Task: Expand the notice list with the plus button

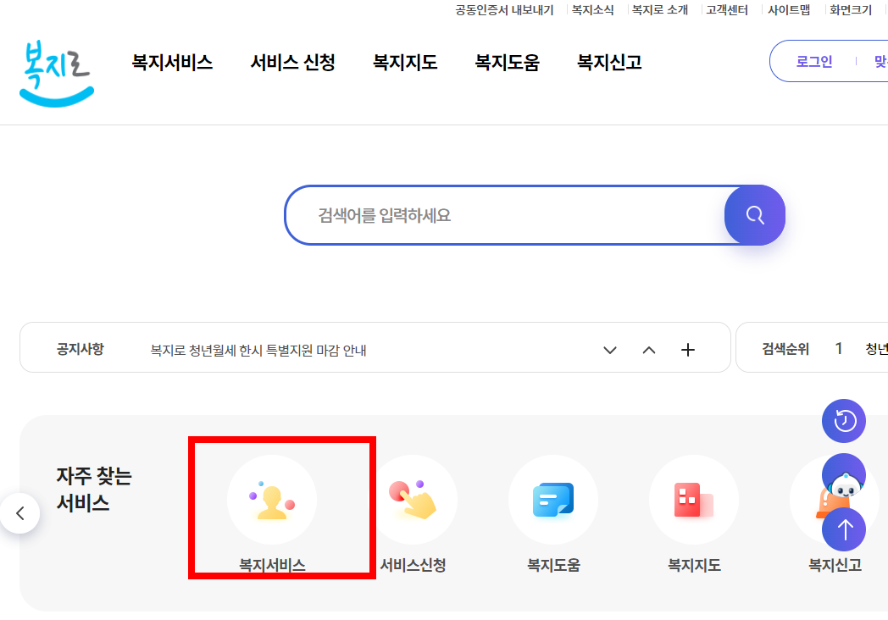Action: tap(687, 348)
